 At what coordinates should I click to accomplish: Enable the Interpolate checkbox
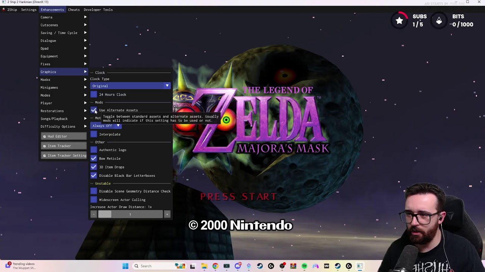point(94,134)
